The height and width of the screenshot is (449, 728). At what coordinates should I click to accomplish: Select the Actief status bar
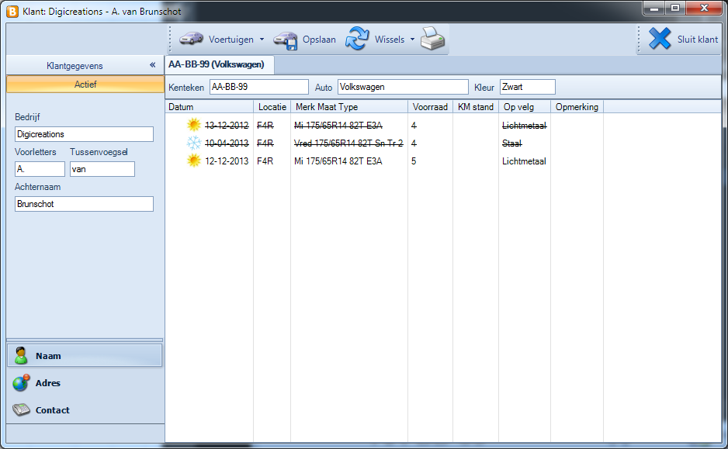pos(85,85)
